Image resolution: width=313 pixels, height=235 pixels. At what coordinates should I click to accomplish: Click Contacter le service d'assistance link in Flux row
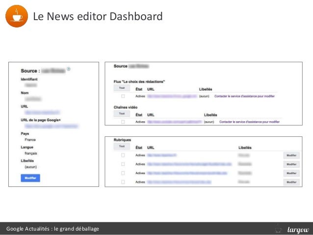pyautogui.click(x=244, y=96)
